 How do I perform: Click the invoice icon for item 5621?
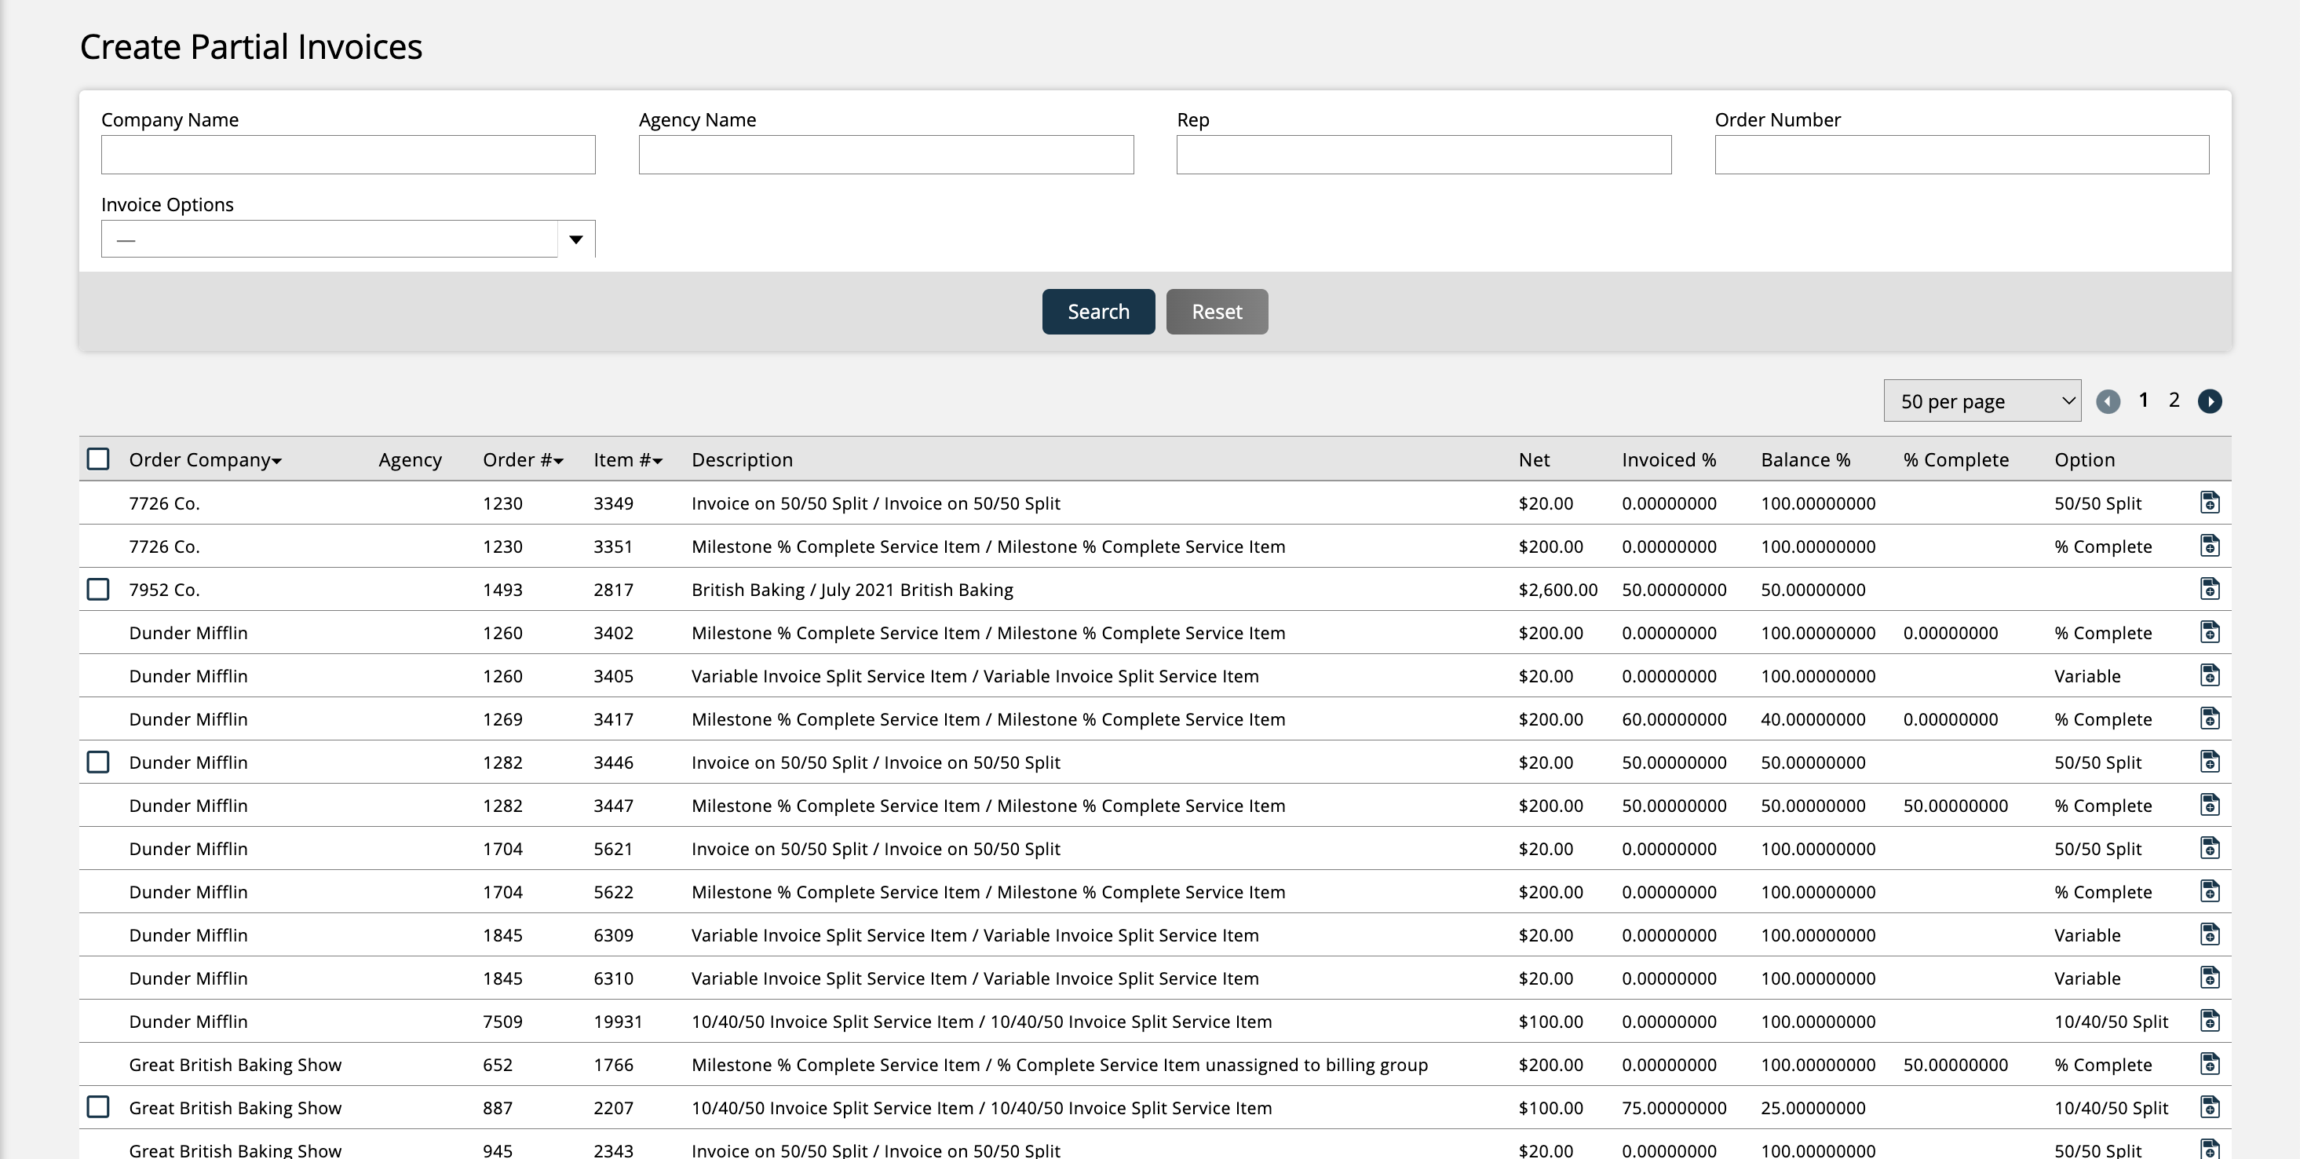(2211, 848)
